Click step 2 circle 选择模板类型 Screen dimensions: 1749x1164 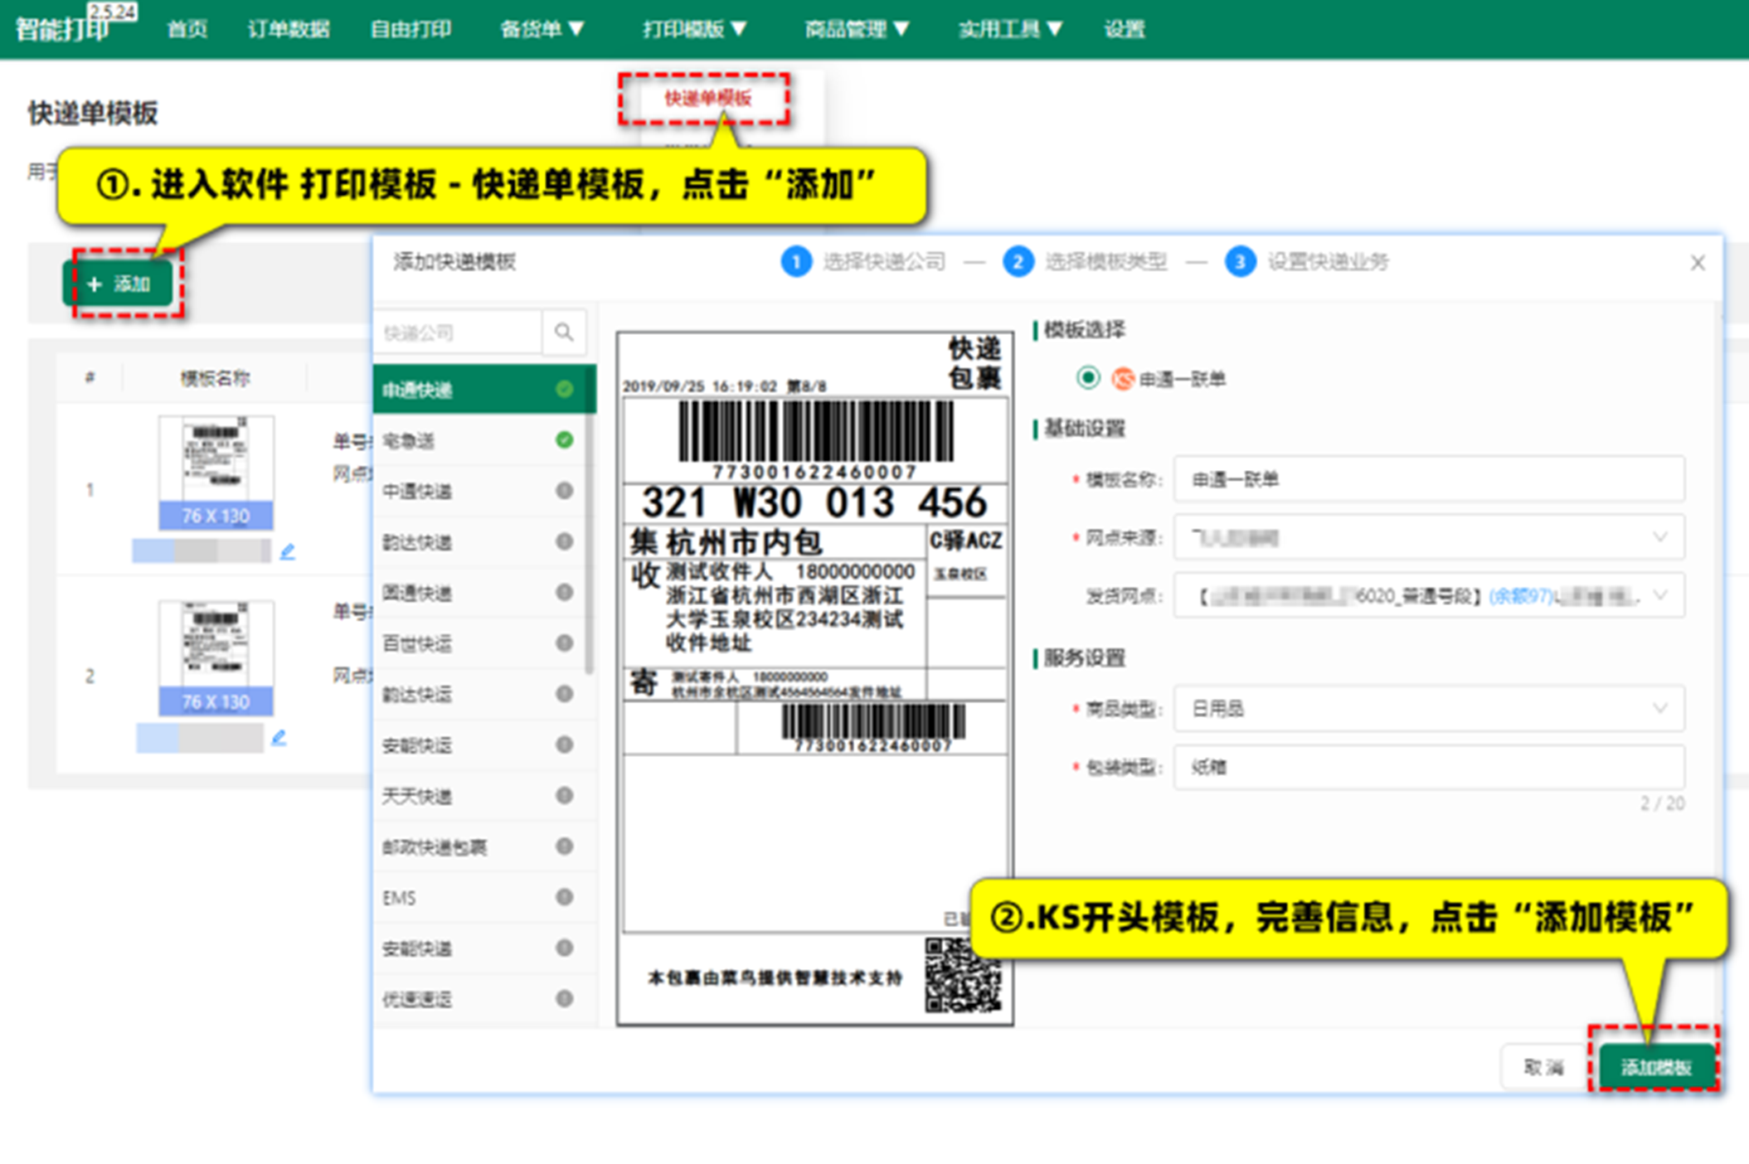tap(1018, 262)
